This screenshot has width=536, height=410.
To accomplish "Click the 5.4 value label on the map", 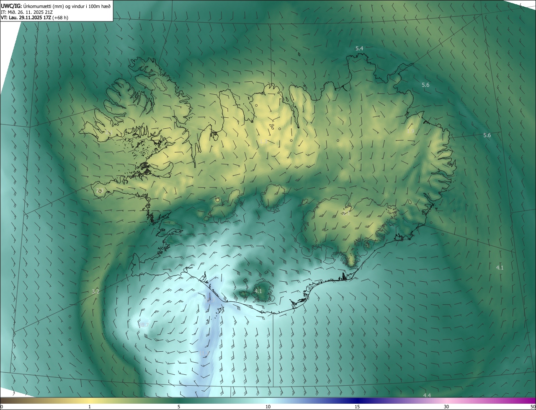I will [x=359, y=49].
